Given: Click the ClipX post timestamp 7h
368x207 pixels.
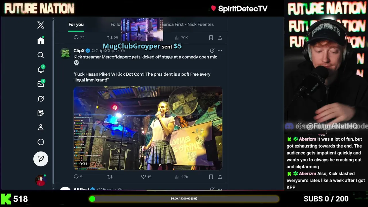Looking at the screenshot, I should [x=123, y=51].
